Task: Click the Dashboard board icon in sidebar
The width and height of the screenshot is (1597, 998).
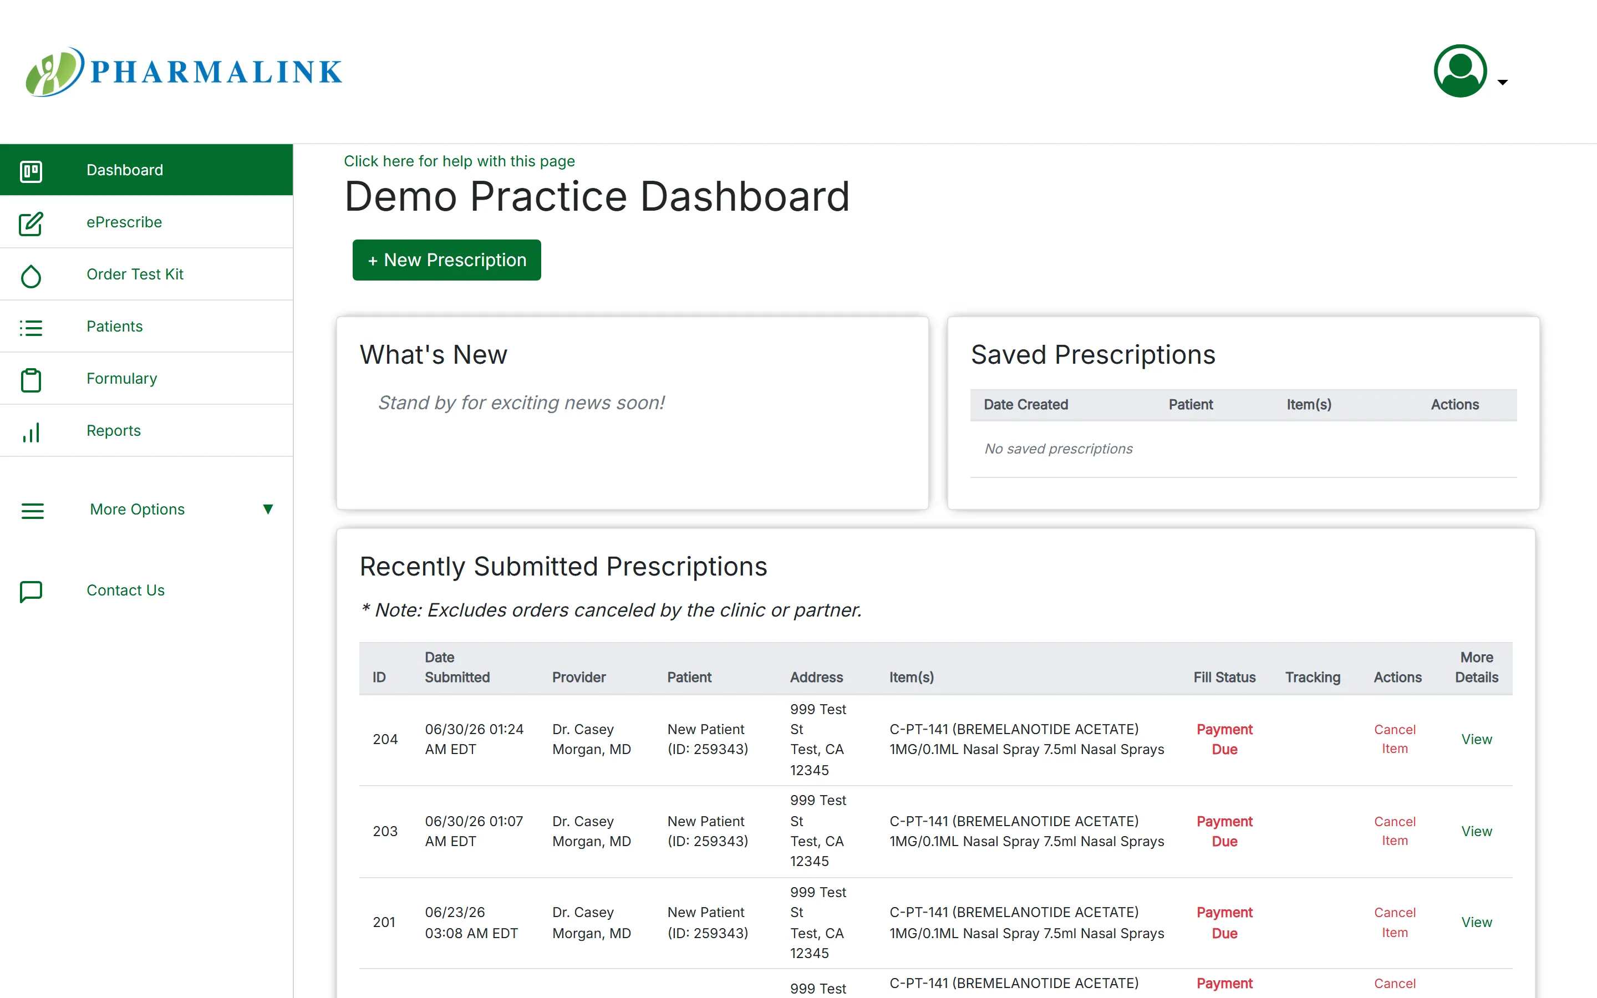Action: click(31, 171)
